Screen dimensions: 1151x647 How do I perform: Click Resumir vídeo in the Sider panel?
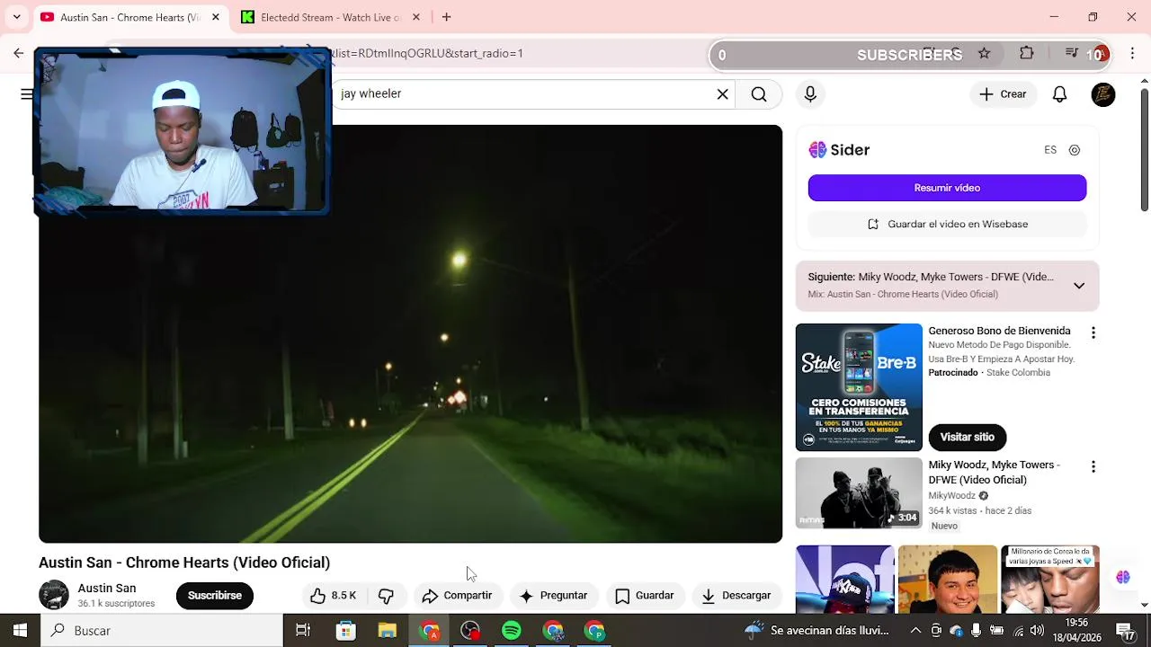pos(947,188)
